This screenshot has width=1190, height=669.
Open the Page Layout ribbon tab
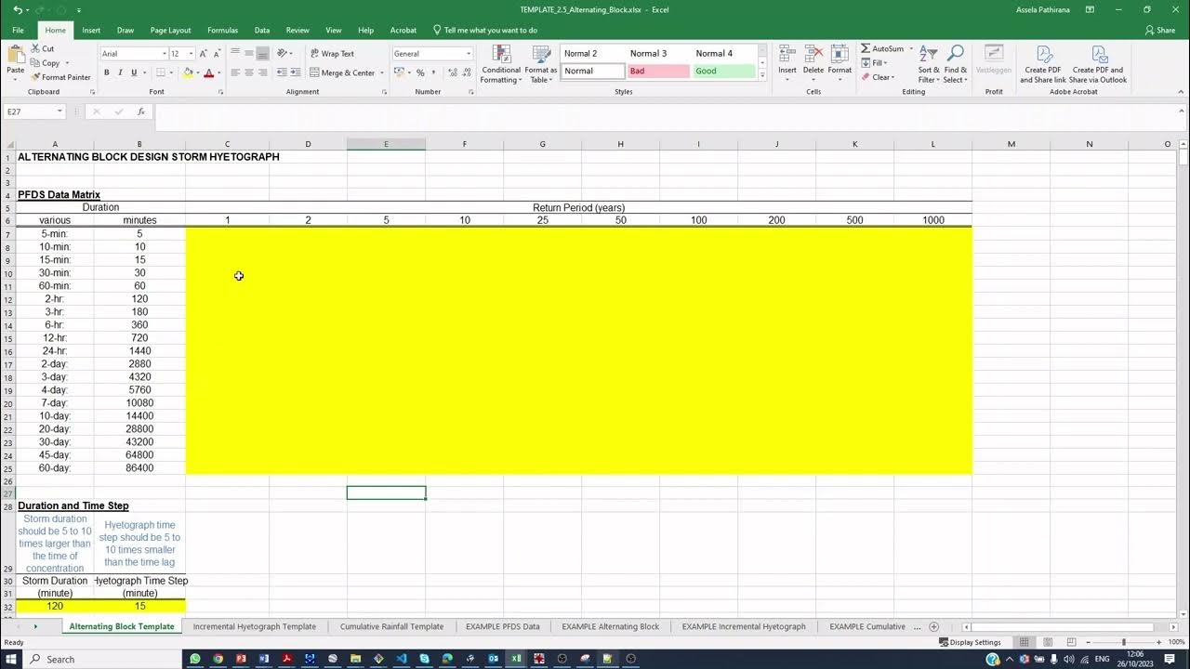(x=170, y=30)
